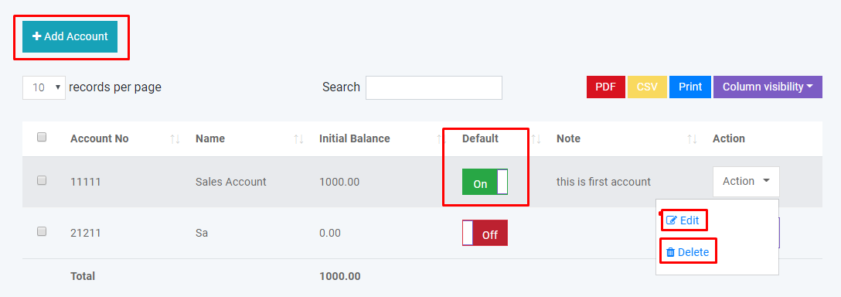Click the trash Delete icon in the menu
The height and width of the screenshot is (297, 841).
(x=670, y=252)
